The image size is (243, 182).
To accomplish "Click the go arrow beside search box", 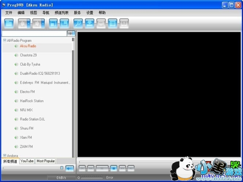I will point(71,34).
